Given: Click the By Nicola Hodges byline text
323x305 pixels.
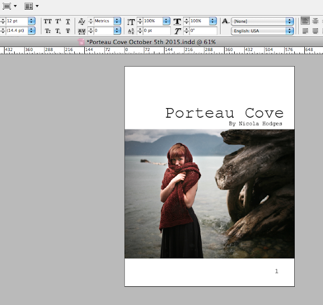Looking at the screenshot, I should tap(255, 123).
